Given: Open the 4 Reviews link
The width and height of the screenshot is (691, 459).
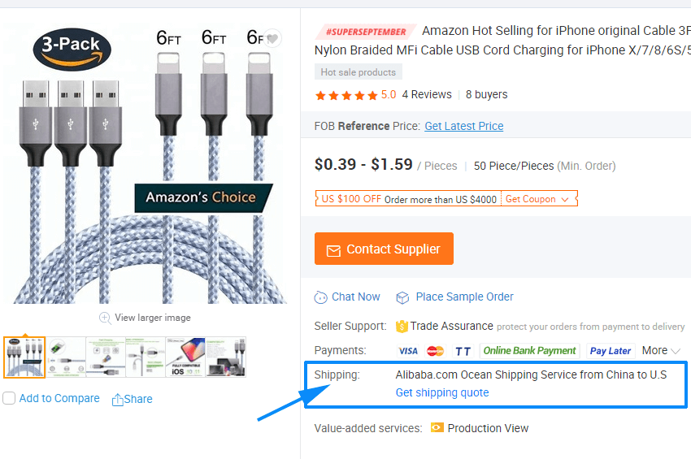Looking at the screenshot, I should pos(427,94).
